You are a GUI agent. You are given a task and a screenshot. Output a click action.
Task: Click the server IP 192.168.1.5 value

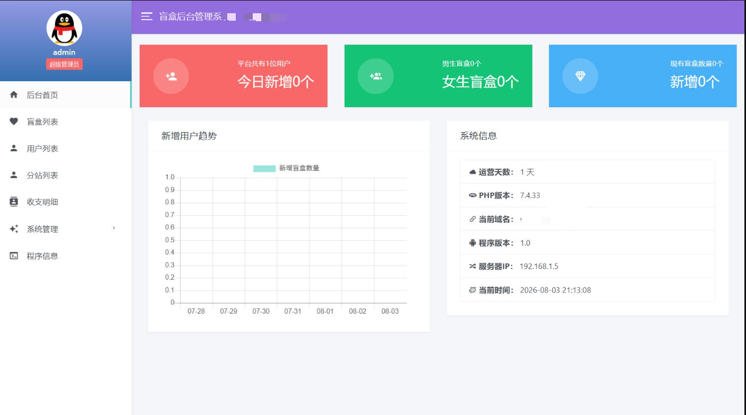pyautogui.click(x=539, y=266)
